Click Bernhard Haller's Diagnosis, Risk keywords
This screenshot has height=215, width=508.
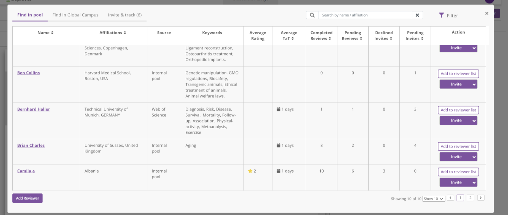tap(211, 121)
